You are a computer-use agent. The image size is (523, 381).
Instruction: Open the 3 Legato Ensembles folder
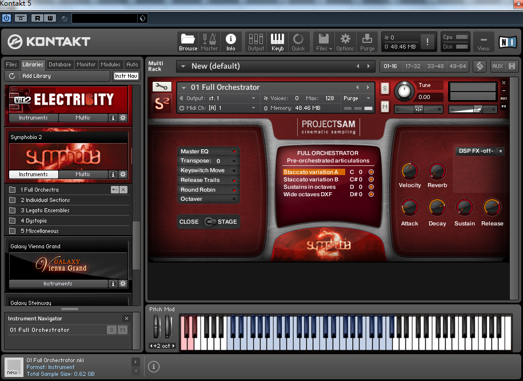pos(45,211)
